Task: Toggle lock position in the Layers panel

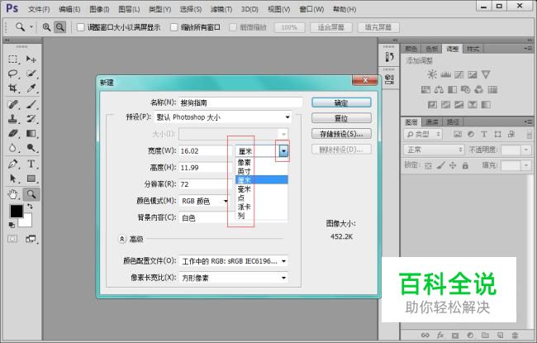Action: pos(453,166)
